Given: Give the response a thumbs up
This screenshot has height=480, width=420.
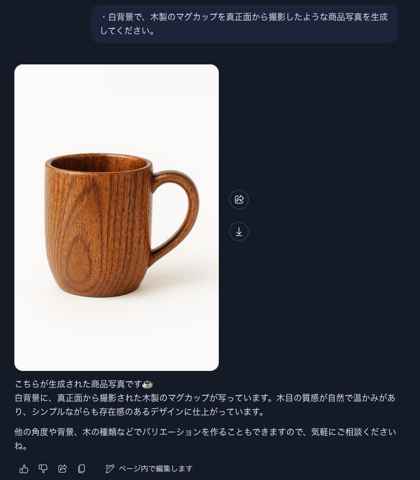Looking at the screenshot, I should (24, 469).
